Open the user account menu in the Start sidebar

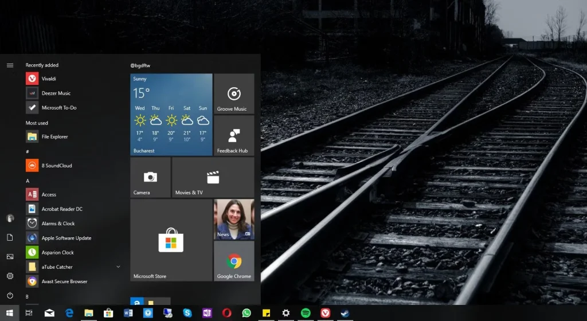click(10, 218)
